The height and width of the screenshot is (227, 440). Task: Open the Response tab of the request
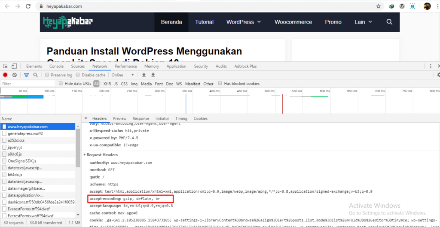coord(141,118)
